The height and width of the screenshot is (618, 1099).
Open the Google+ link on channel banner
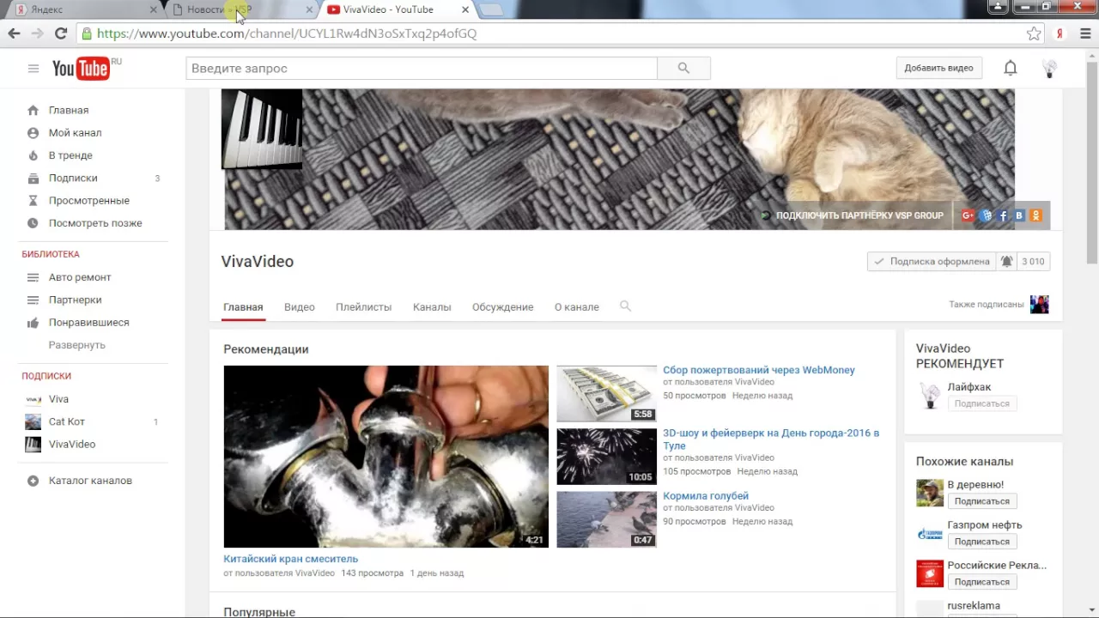pos(968,215)
